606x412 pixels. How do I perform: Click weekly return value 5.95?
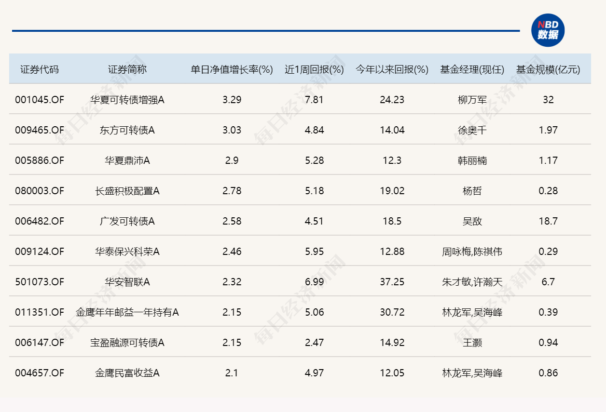pyautogui.click(x=315, y=252)
